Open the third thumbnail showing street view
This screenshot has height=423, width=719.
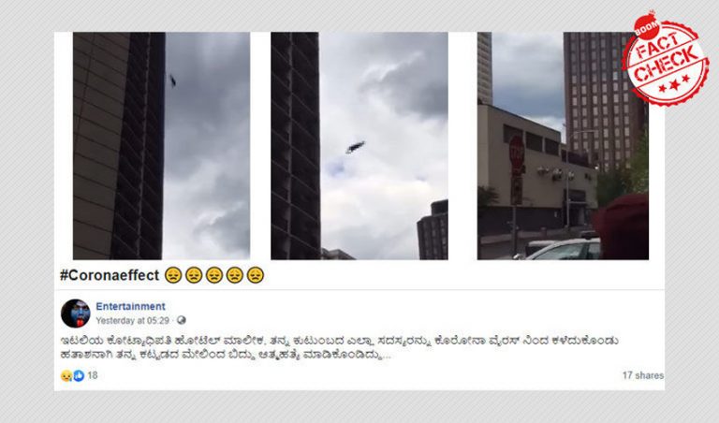[x=563, y=146]
